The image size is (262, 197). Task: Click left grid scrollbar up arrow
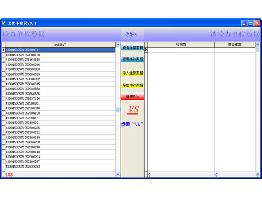[118, 45]
